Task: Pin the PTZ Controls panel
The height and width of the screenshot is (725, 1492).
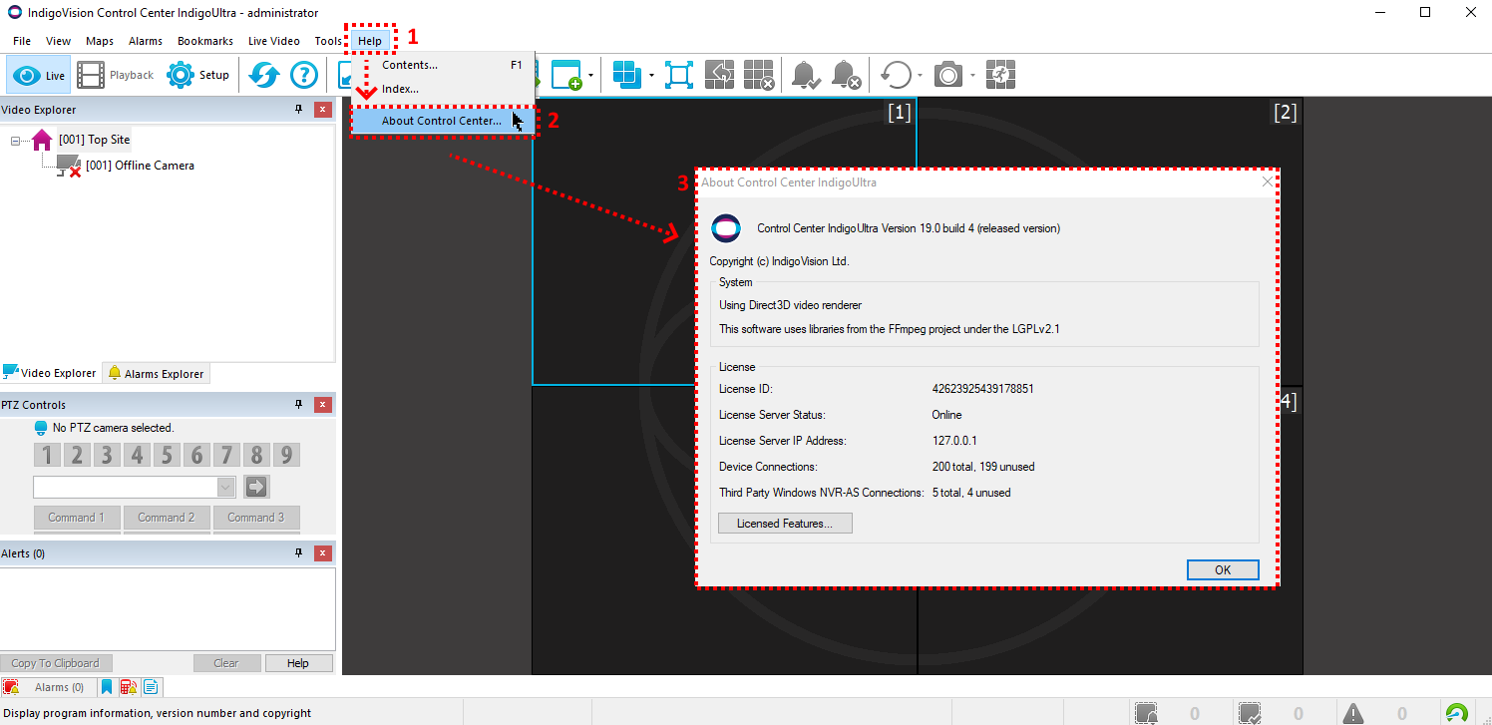Action: pos(297,404)
